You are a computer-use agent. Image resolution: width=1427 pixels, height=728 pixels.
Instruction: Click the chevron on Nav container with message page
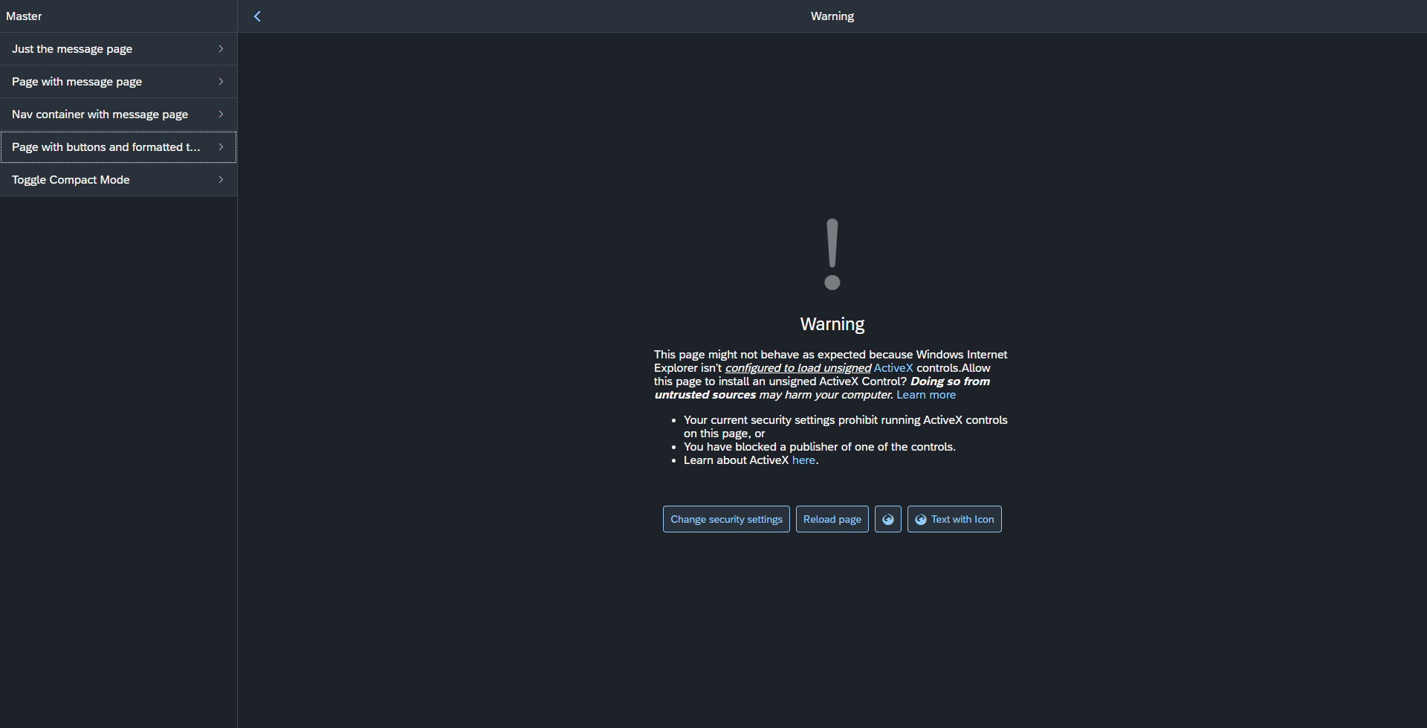[221, 114]
